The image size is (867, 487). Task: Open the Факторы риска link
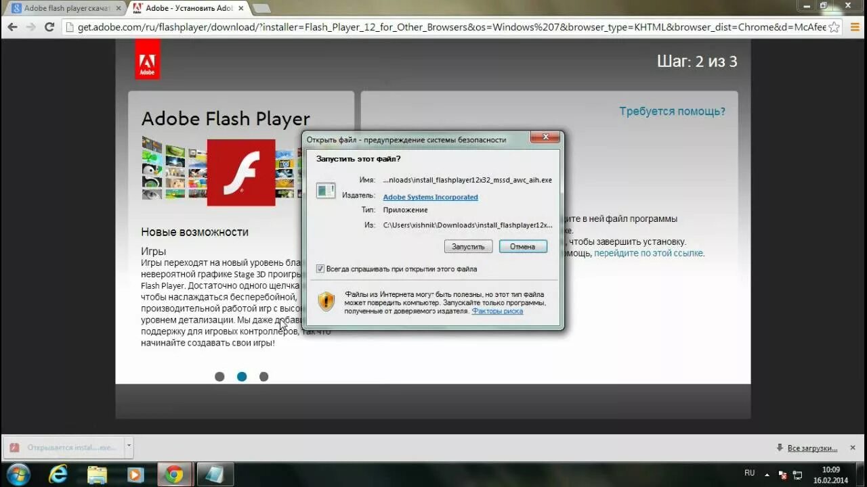click(497, 311)
